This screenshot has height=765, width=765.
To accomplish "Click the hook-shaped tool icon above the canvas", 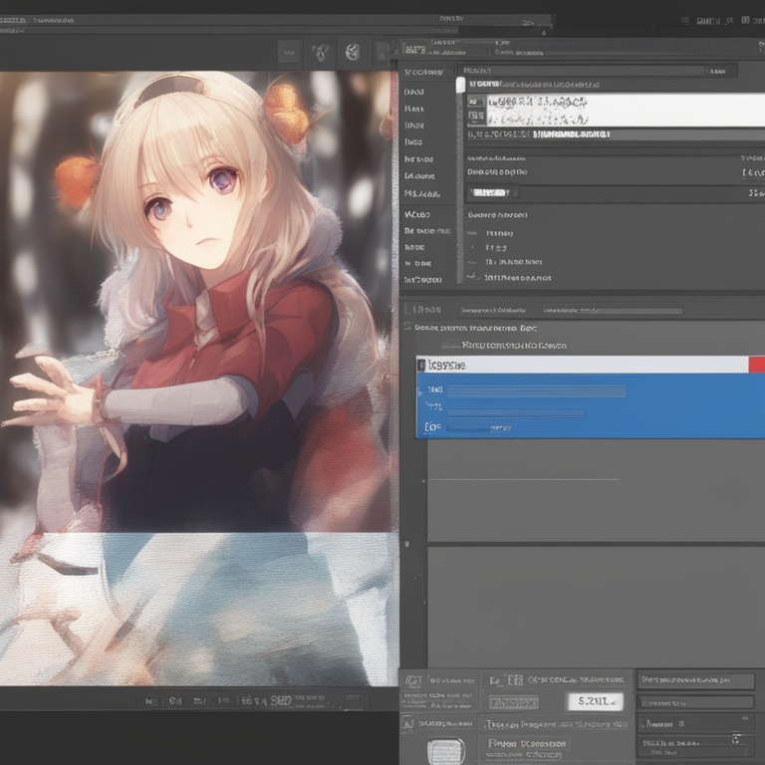I will [x=320, y=52].
